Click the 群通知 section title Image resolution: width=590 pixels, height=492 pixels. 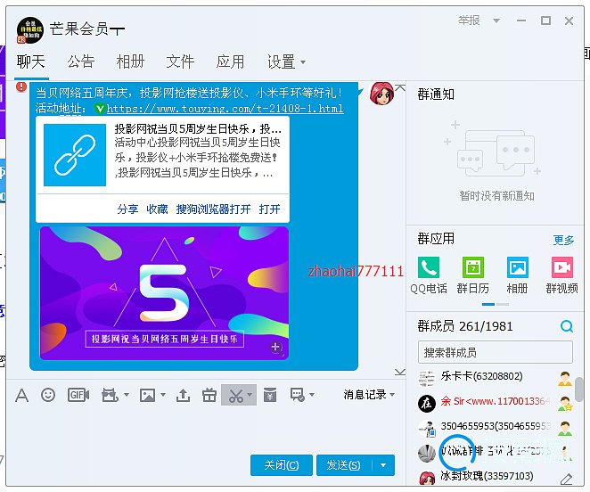436,94
